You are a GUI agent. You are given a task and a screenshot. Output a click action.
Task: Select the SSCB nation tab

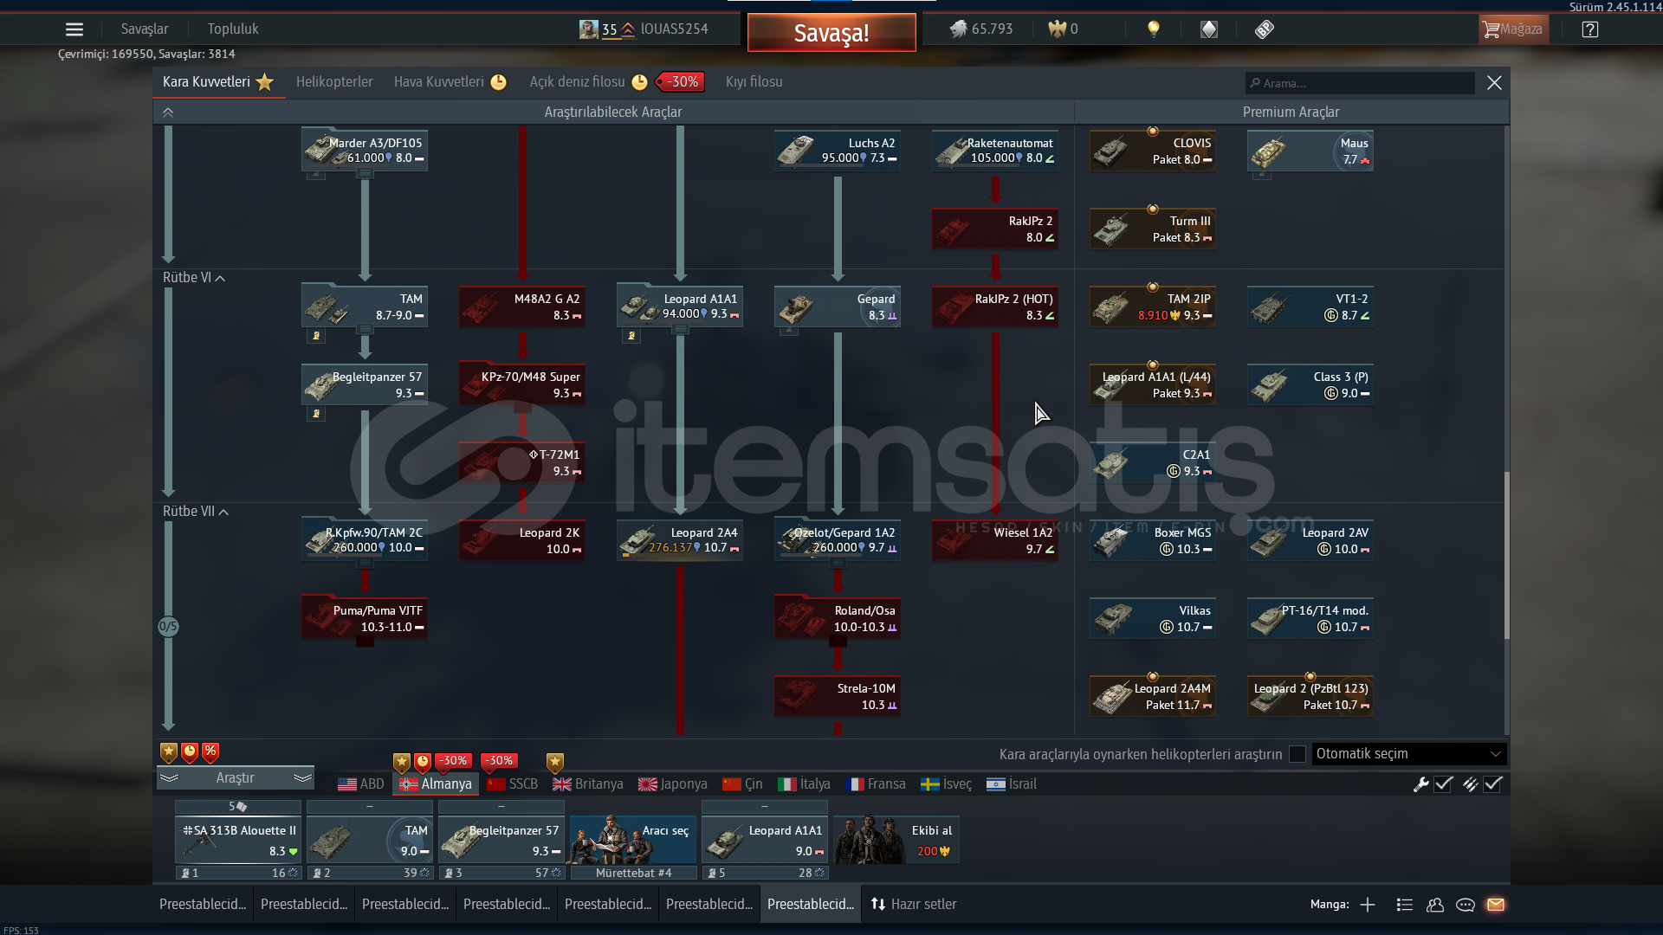pos(513,784)
